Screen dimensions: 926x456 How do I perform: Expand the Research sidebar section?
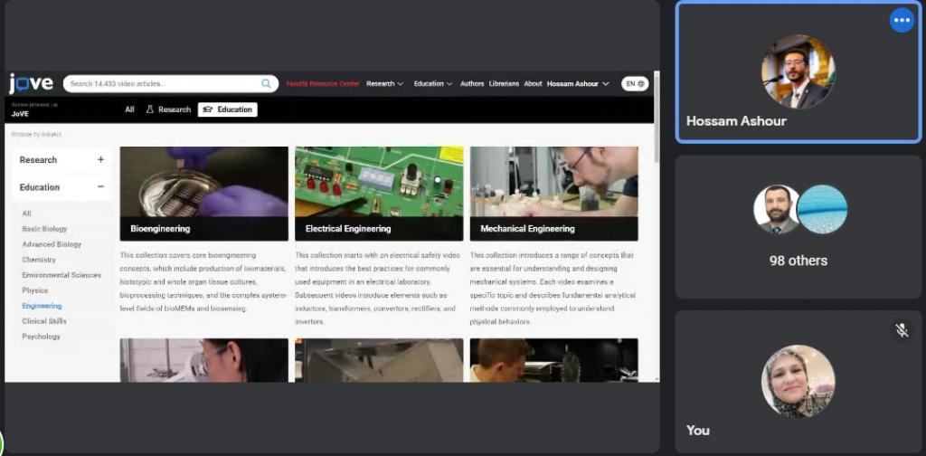(x=100, y=160)
